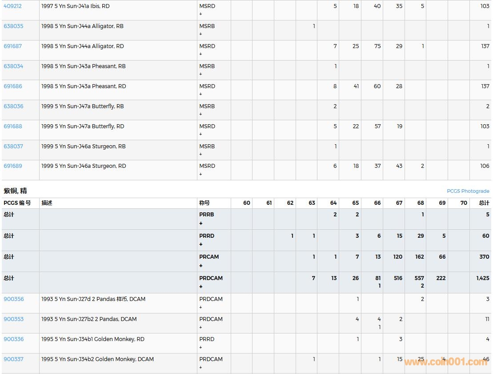This screenshot has height=374, width=493.
Task: Open the 638034 Pheasant RB entry
Action: (13, 66)
